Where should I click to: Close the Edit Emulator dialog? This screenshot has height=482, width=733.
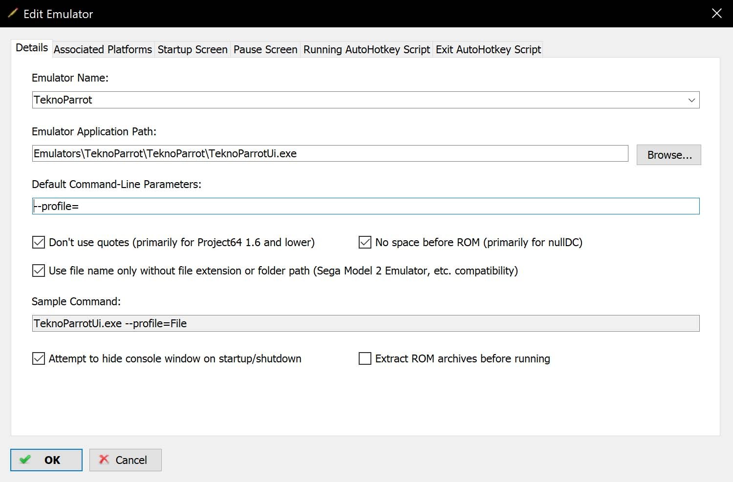[x=716, y=14]
